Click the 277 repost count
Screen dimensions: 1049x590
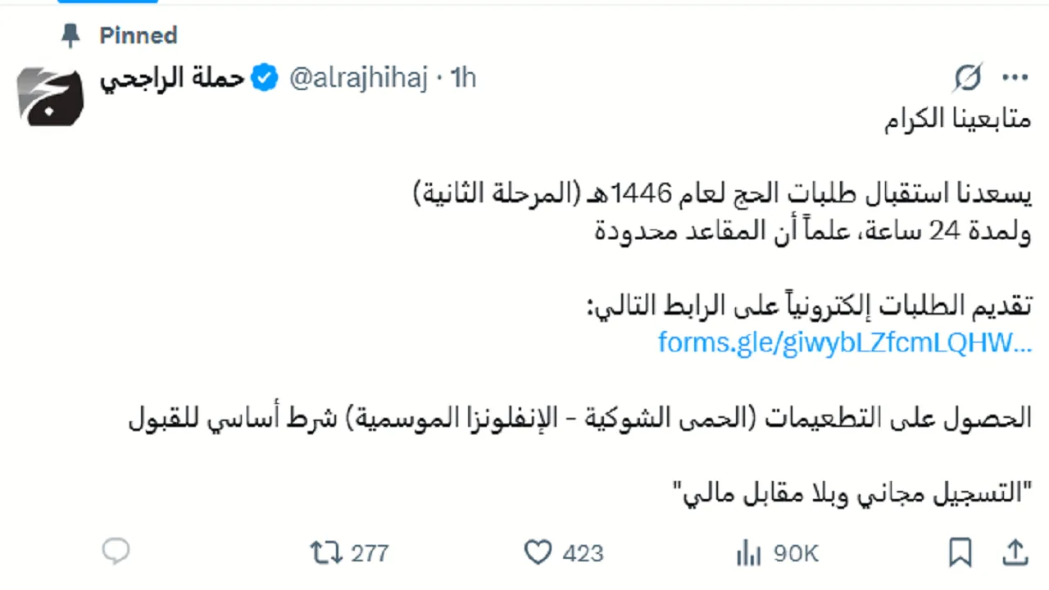coord(370,553)
